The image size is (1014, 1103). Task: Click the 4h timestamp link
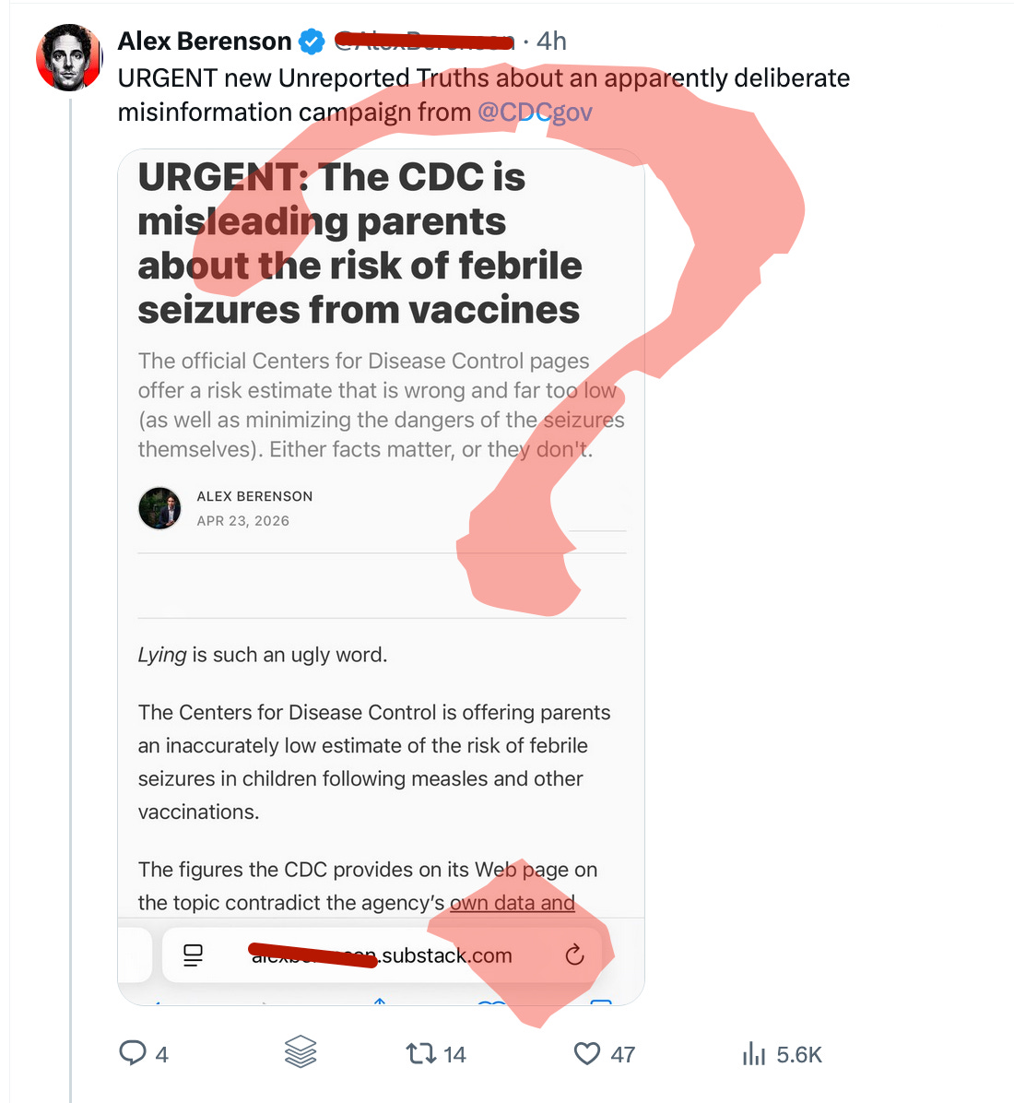[x=551, y=41]
